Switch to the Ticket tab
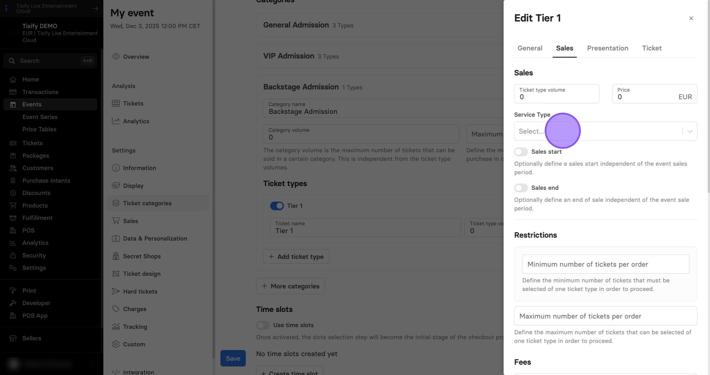 [652, 48]
